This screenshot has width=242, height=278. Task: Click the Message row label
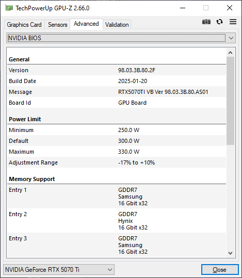point(21,92)
